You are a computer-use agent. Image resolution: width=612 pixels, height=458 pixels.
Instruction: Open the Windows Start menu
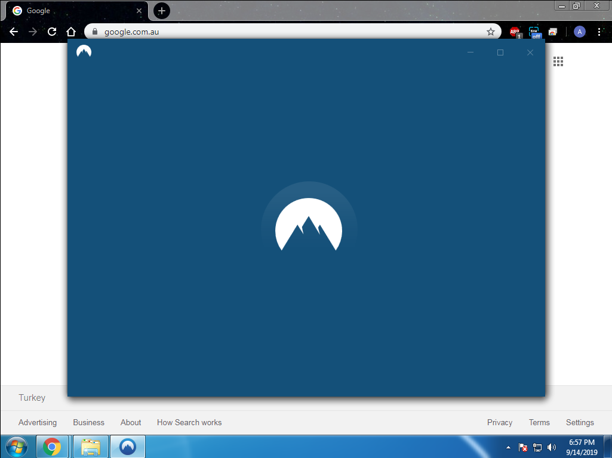pos(16,447)
